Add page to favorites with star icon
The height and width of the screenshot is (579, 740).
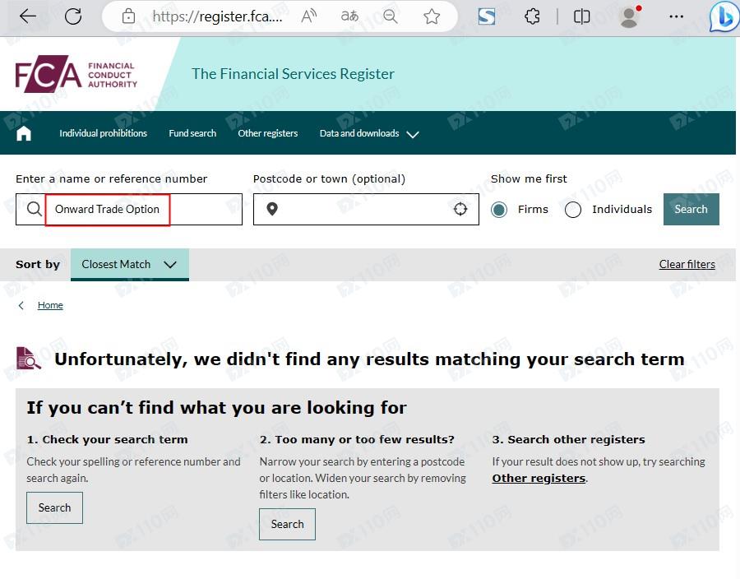432,17
